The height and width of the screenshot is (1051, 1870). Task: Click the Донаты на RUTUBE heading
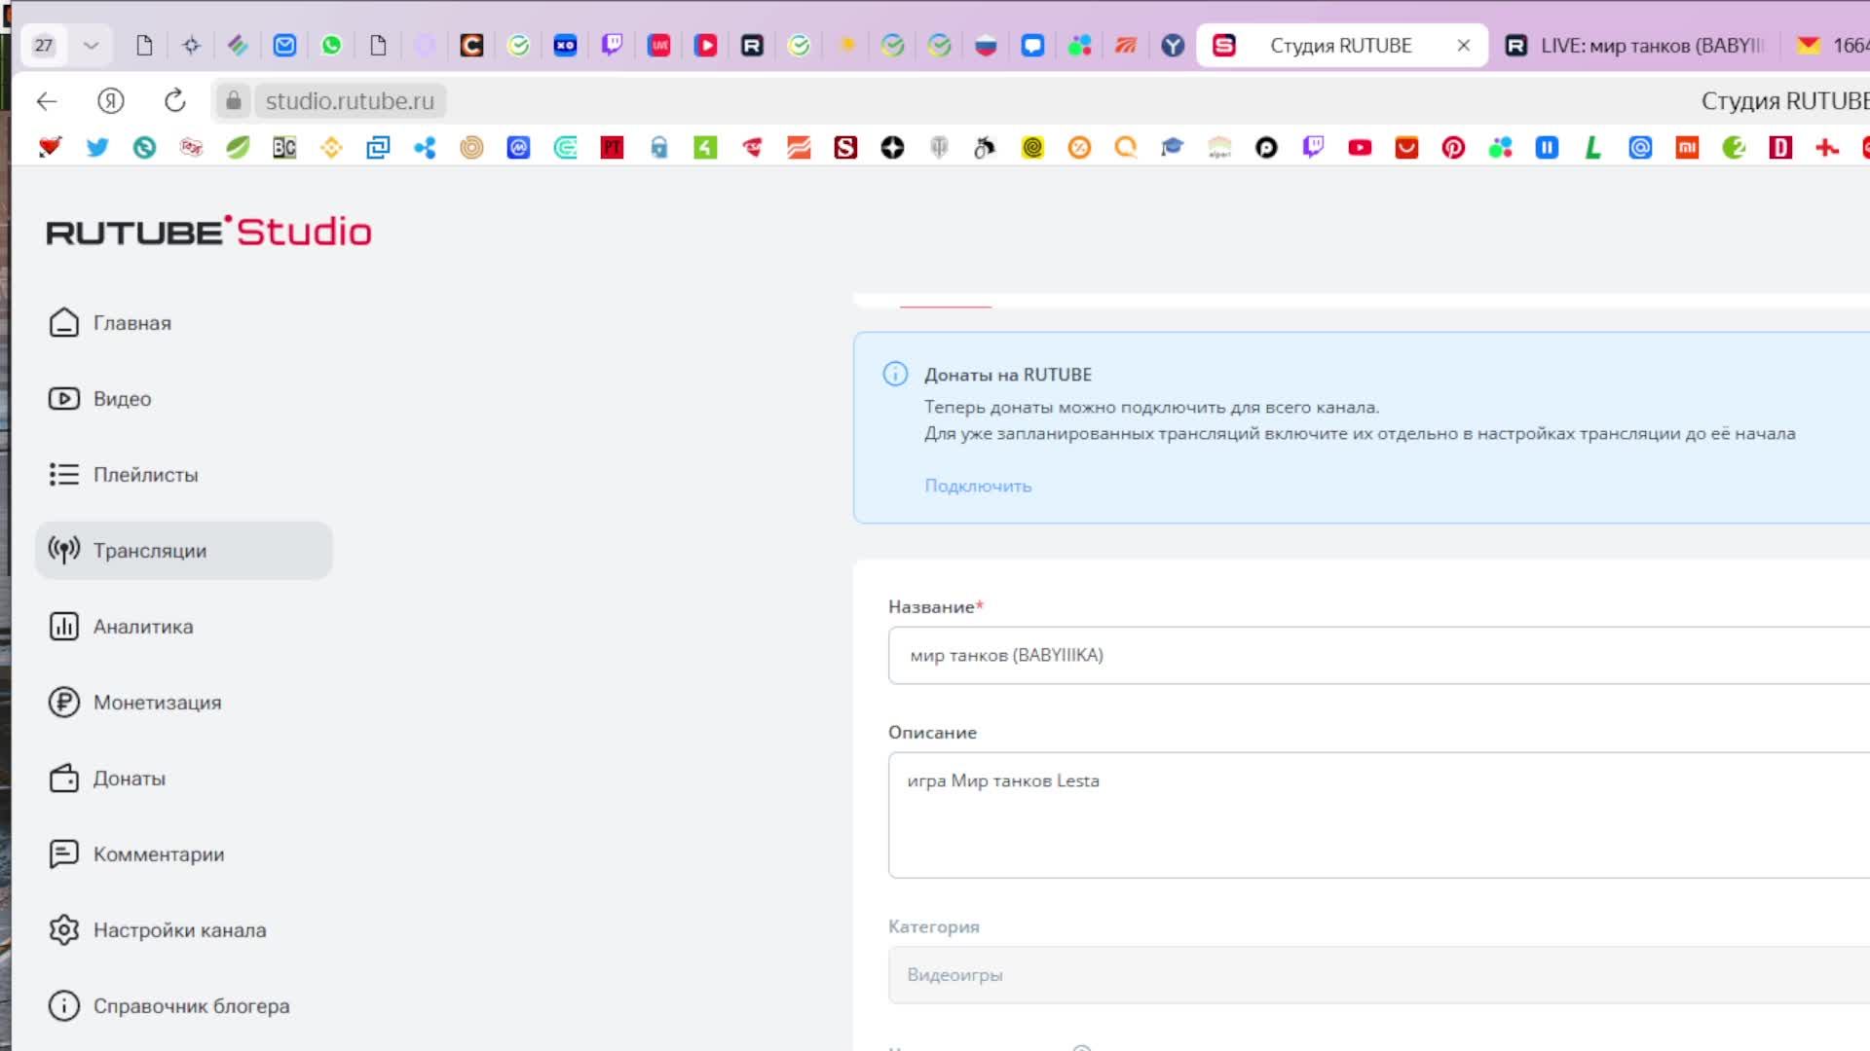[x=1008, y=375]
